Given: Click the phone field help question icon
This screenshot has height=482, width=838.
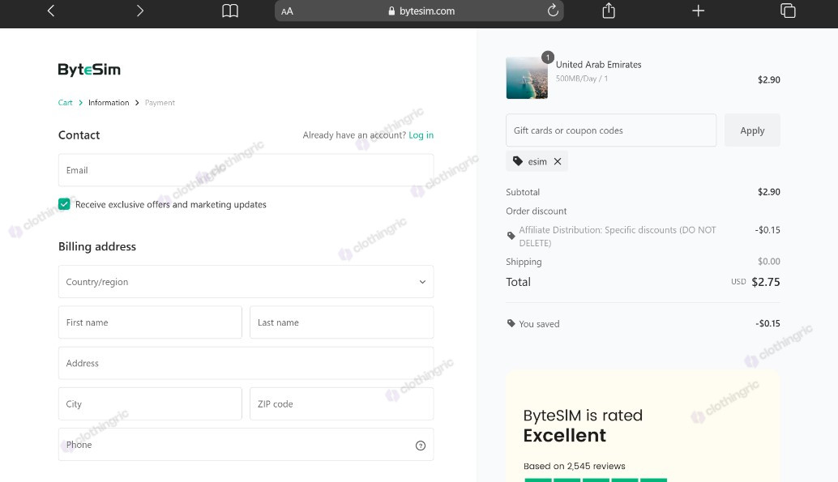Looking at the screenshot, I should point(421,446).
